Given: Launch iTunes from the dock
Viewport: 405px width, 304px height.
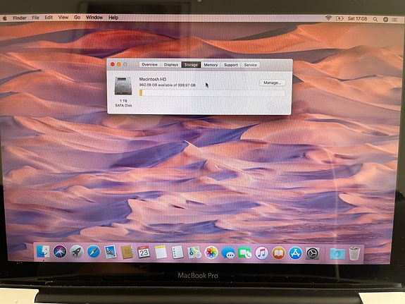Looking at the screenshot, I should pos(261,253).
